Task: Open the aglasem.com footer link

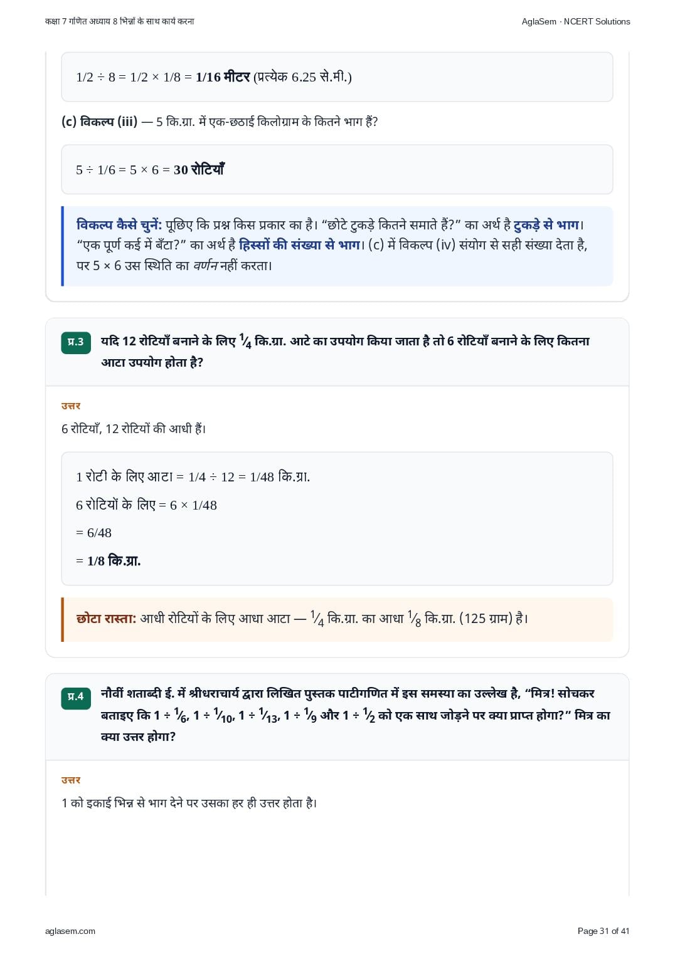Action: click(70, 931)
